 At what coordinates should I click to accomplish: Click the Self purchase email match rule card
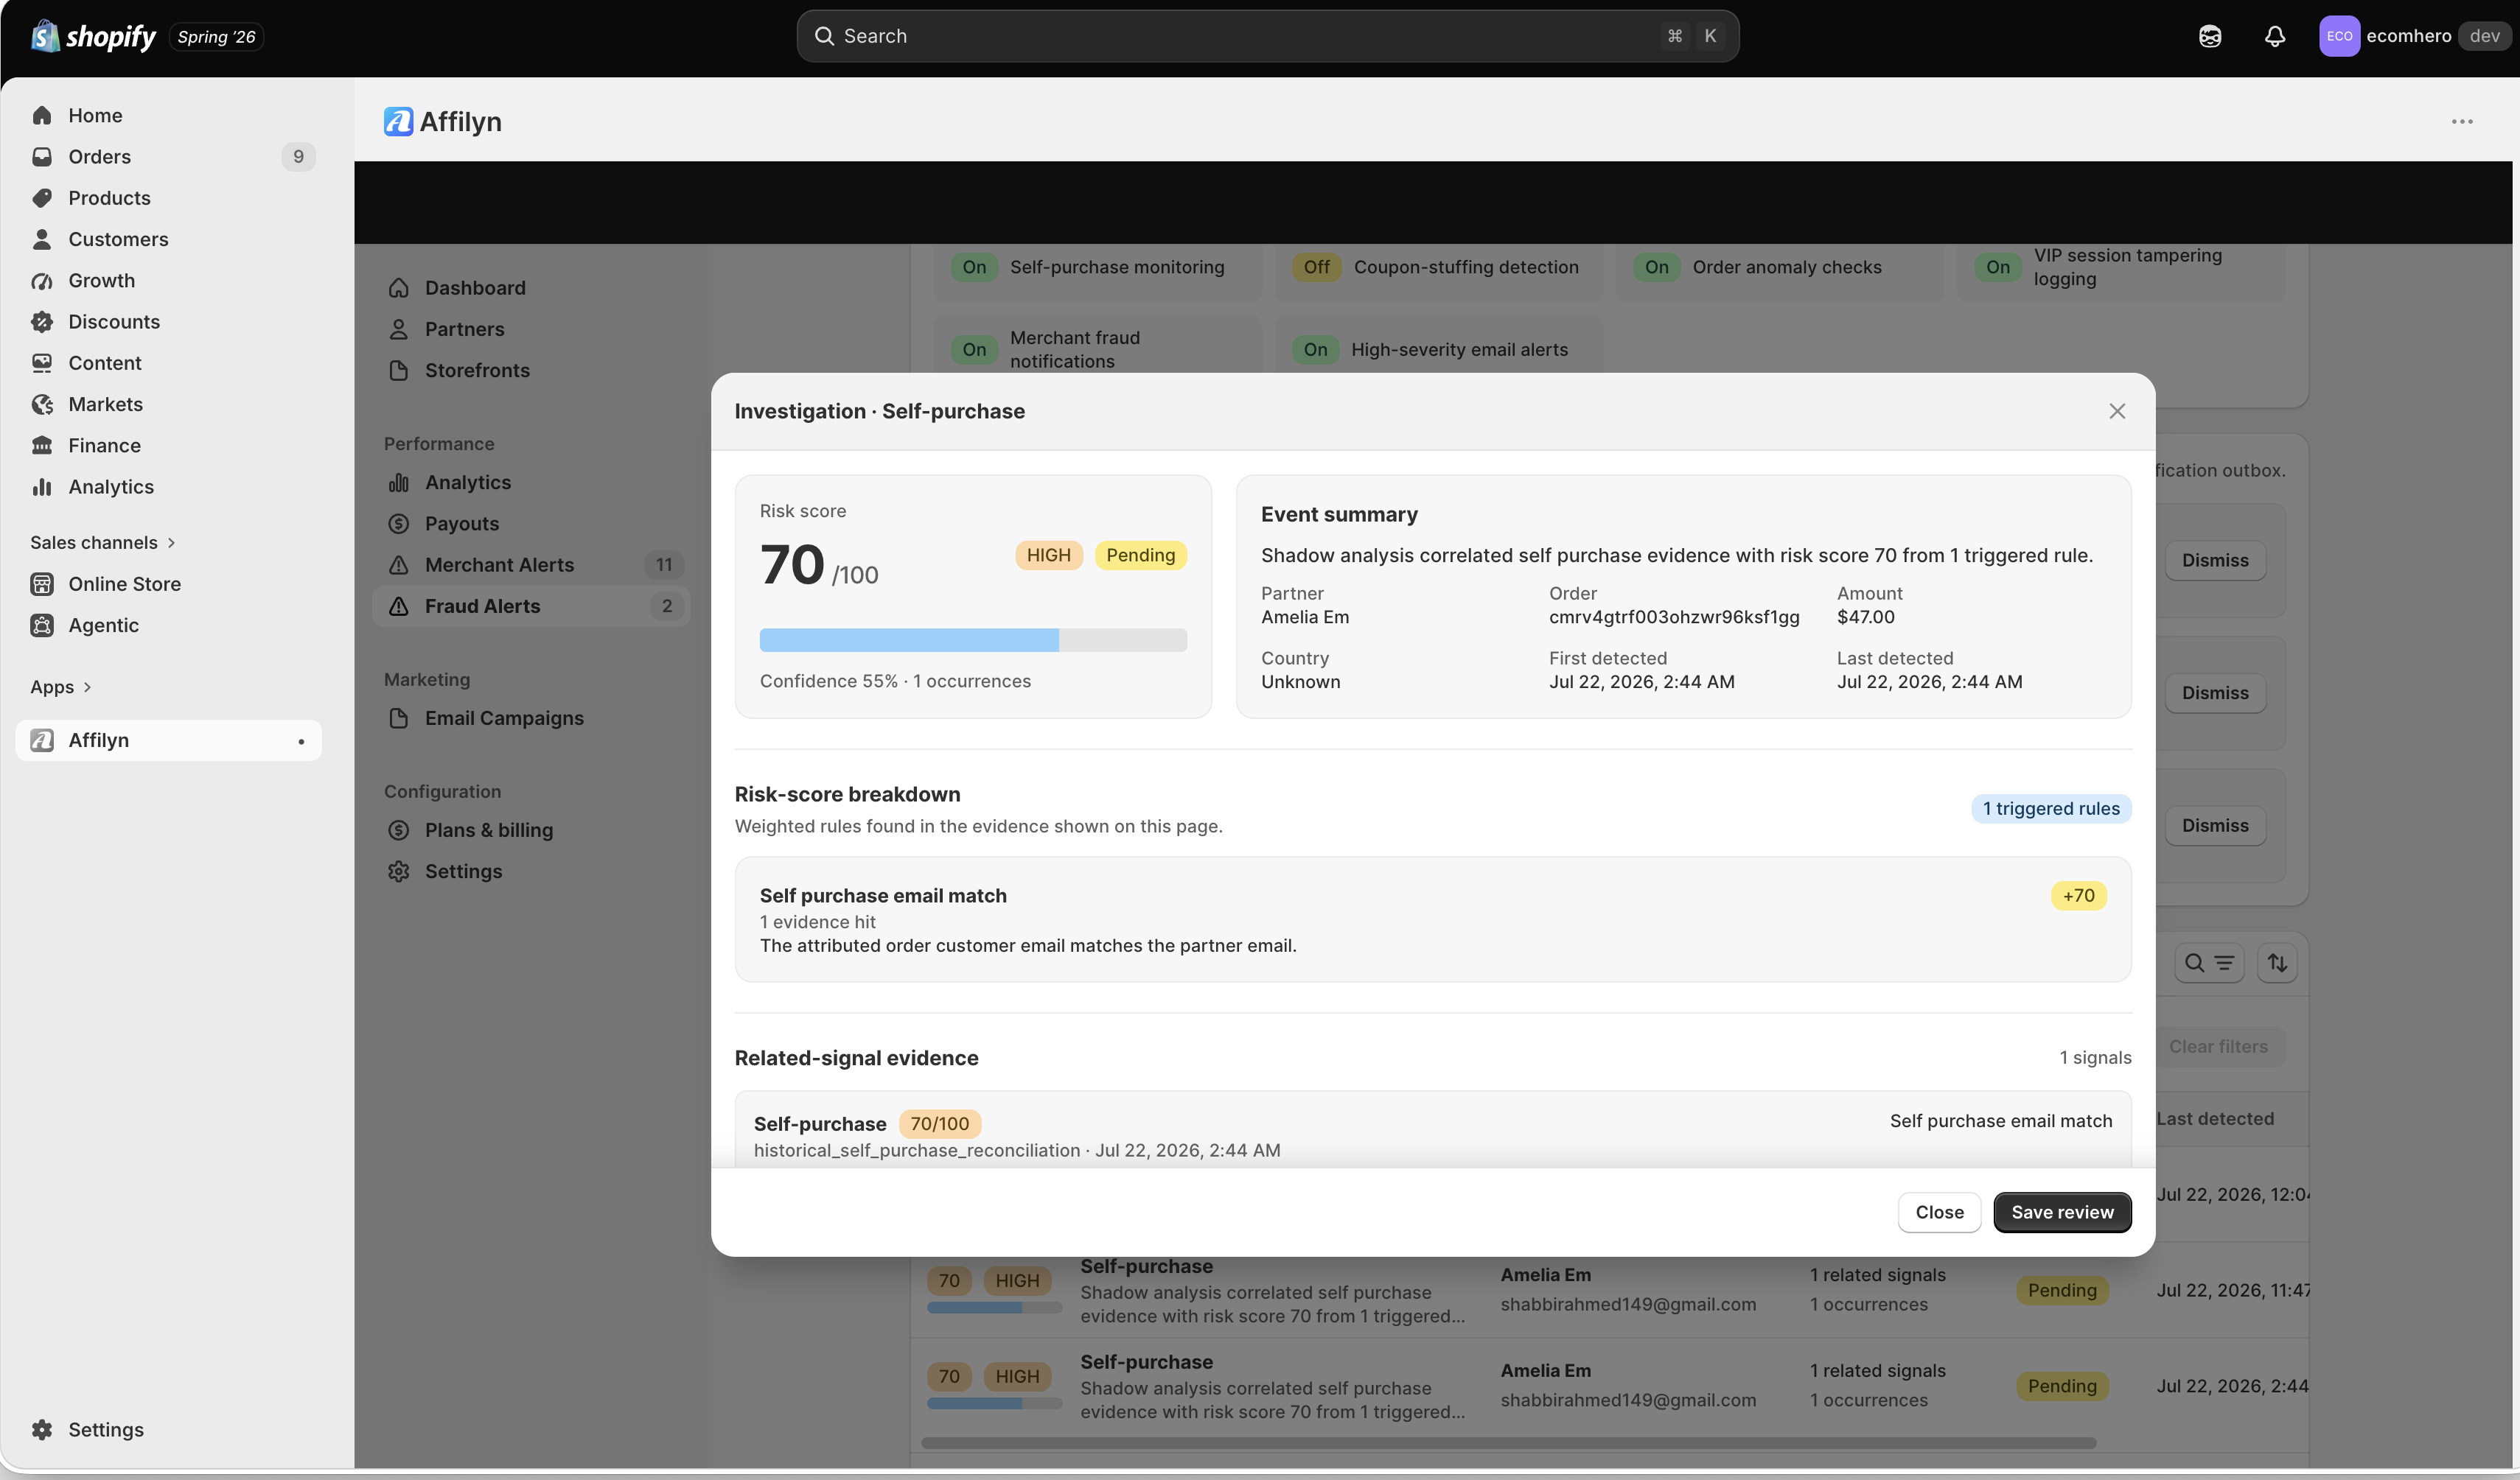[x=1432, y=919]
